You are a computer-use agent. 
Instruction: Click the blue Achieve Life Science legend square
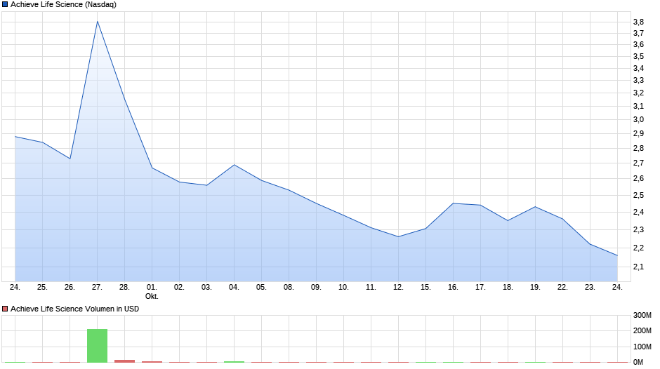point(5,4)
